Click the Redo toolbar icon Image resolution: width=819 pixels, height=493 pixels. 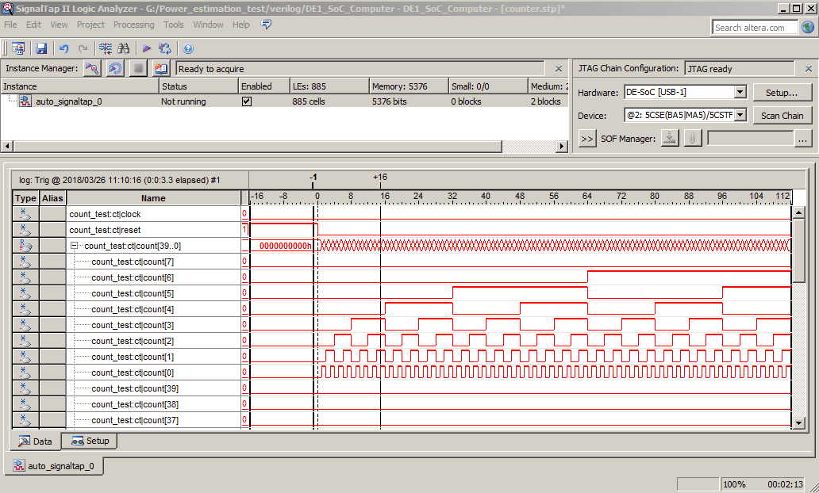coord(83,48)
